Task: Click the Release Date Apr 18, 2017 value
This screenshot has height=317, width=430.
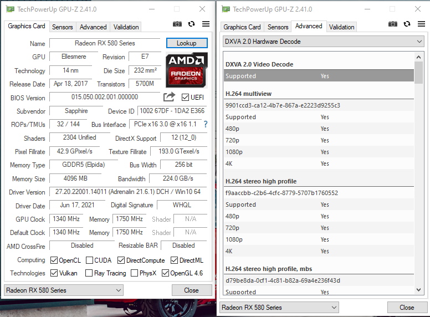Action: (71, 84)
